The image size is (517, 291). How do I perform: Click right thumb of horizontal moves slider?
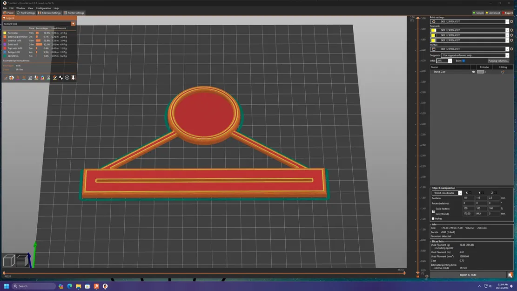coord(404,273)
